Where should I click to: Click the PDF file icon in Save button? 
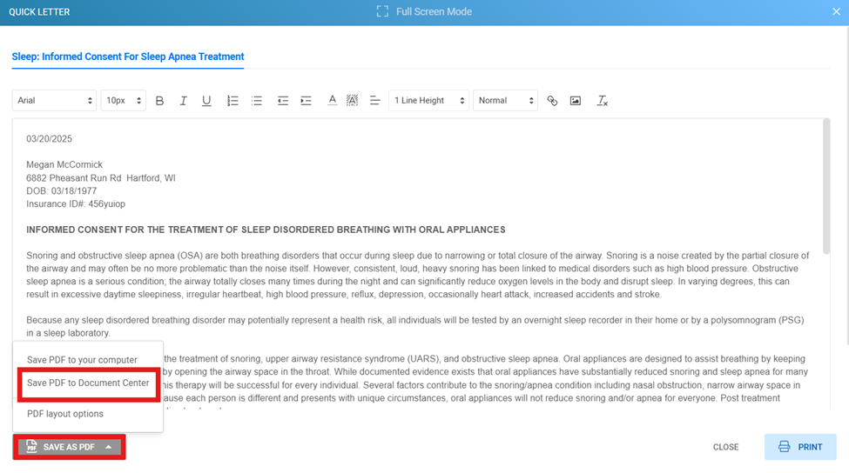(32, 447)
